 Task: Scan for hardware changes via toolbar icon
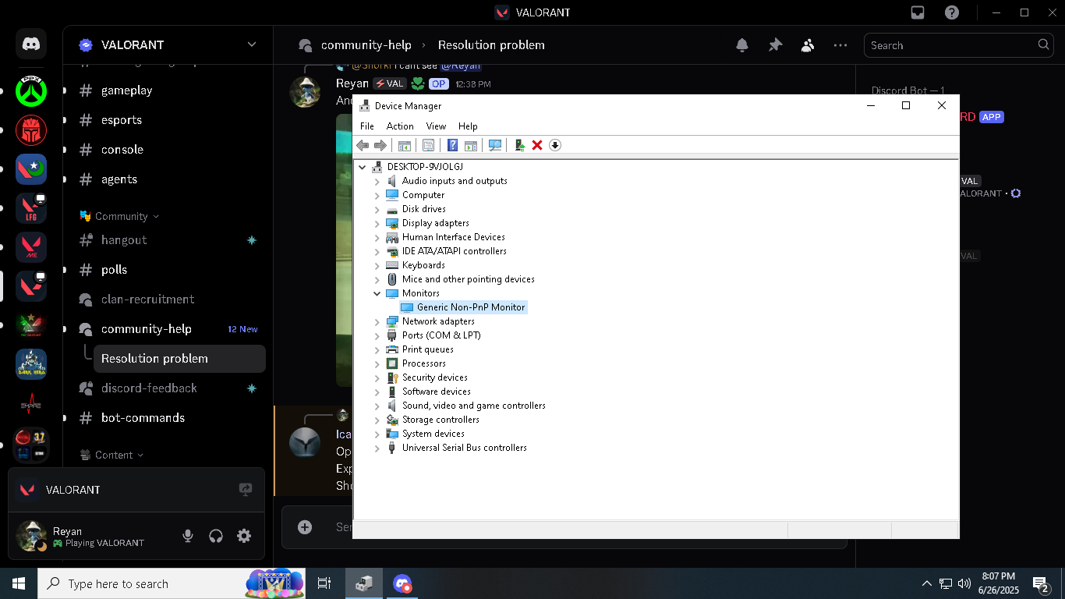tap(494, 145)
